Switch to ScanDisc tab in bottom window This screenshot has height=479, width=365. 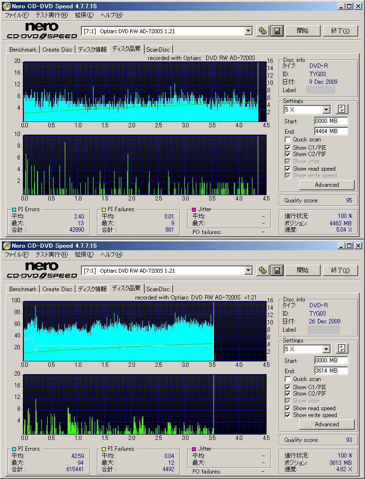pos(158,289)
